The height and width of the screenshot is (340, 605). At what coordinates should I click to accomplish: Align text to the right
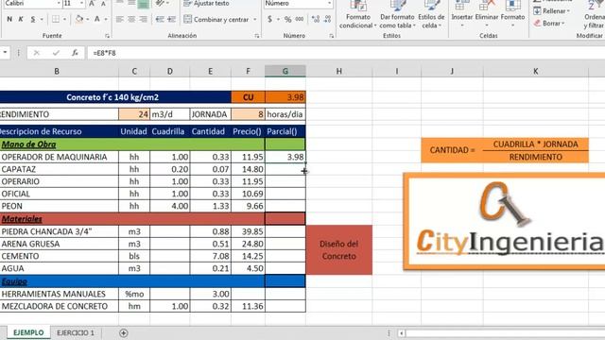143,19
